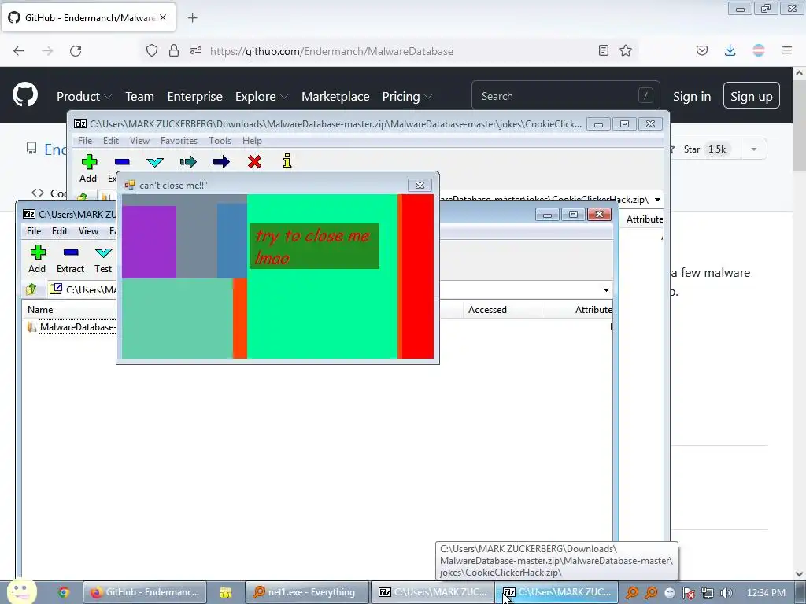
Task: Click the GitHub octocat logo
Action: [25, 94]
